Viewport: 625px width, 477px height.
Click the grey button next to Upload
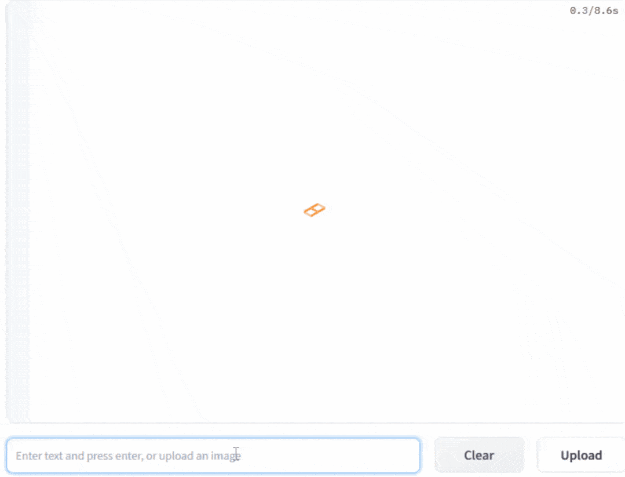pos(479,455)
